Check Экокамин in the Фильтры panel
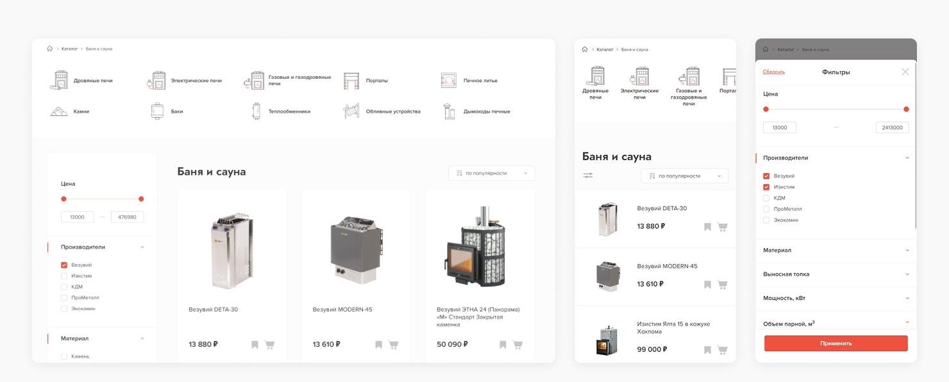The image size is (949, 382). [x=766, y=220]
